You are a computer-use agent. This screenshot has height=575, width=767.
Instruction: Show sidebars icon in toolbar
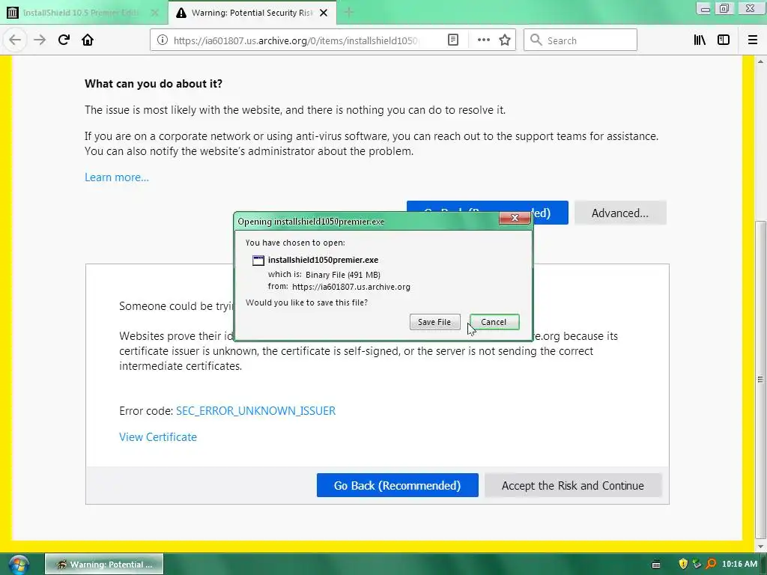coord(724,40)
